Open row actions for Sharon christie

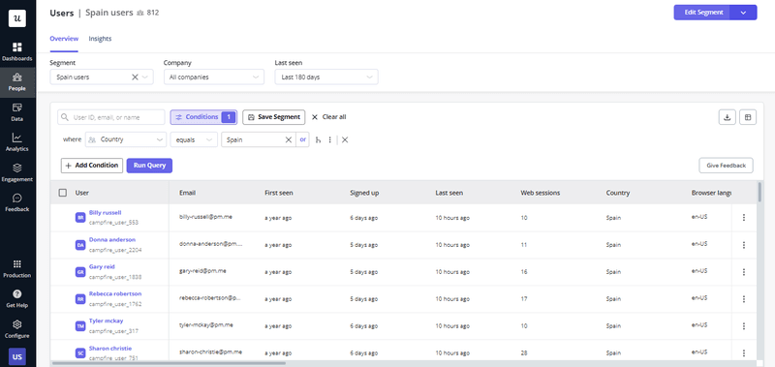click(744, 352)
